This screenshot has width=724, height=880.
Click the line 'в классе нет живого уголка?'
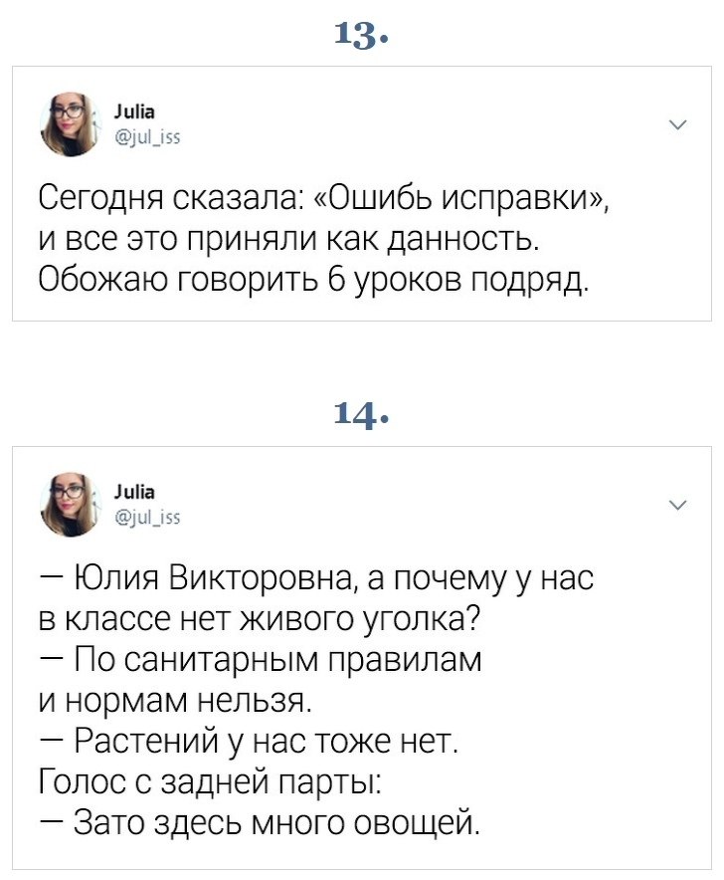260,619
